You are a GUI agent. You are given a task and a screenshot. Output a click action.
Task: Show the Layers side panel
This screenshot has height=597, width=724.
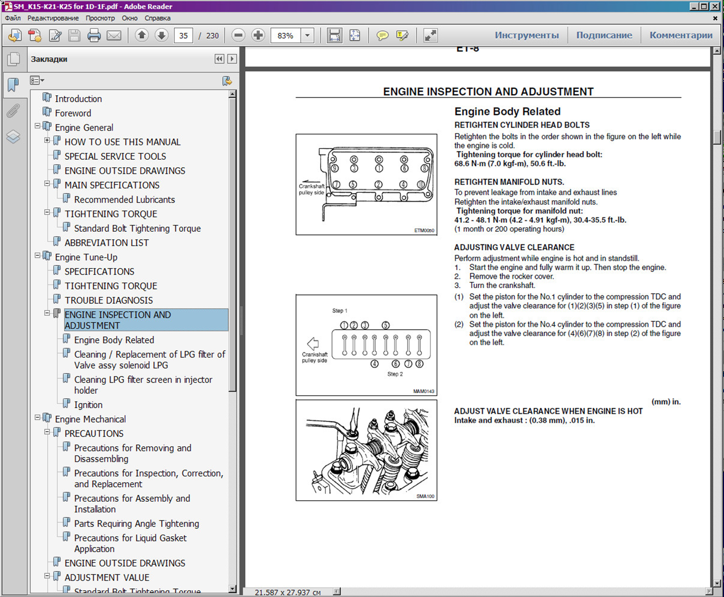[x=13, y=137]
